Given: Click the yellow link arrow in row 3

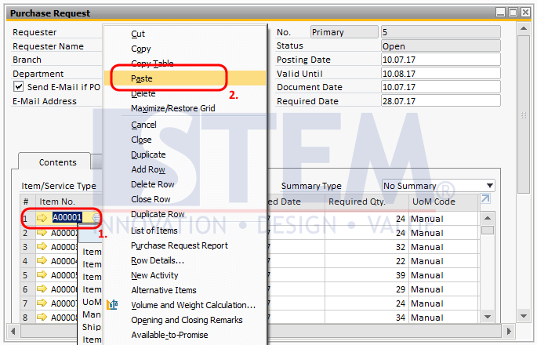Looking at the screenshot, I should click(42, 247).
